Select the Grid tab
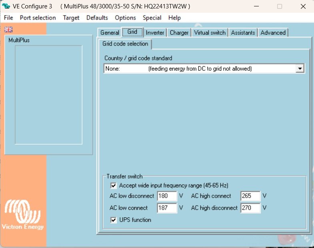314x248 pixels. coord(132,32)
